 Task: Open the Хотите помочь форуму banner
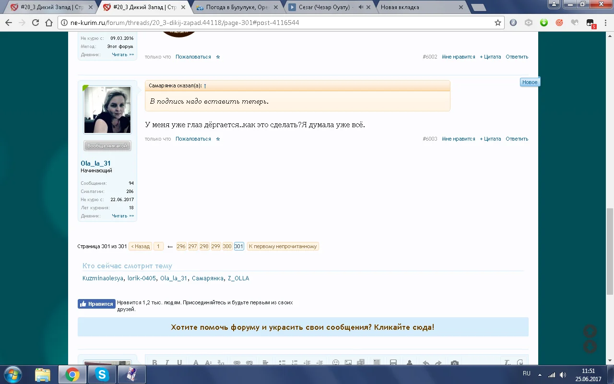click(x=303, y=327)
